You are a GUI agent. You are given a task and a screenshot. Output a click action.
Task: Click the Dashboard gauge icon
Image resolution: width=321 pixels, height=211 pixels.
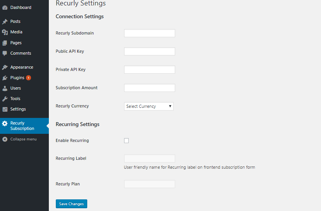tap(5, 8)
